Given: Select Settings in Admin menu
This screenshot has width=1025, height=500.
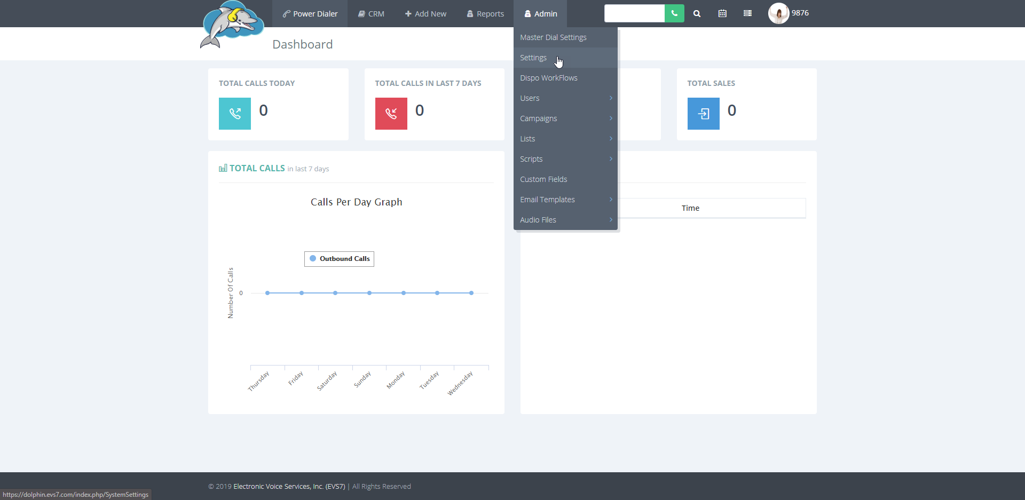Looking at the screenshot, I should coord(565,58).
